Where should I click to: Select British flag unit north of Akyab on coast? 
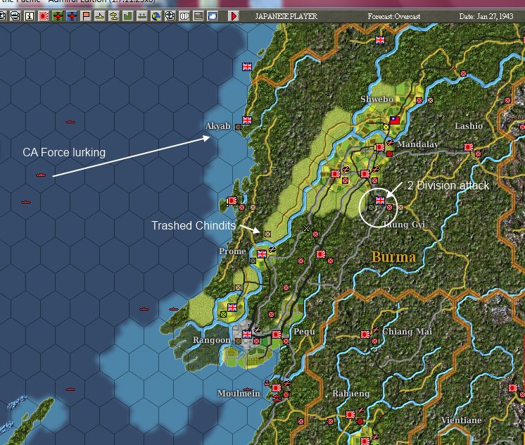[x=247, y=67]
